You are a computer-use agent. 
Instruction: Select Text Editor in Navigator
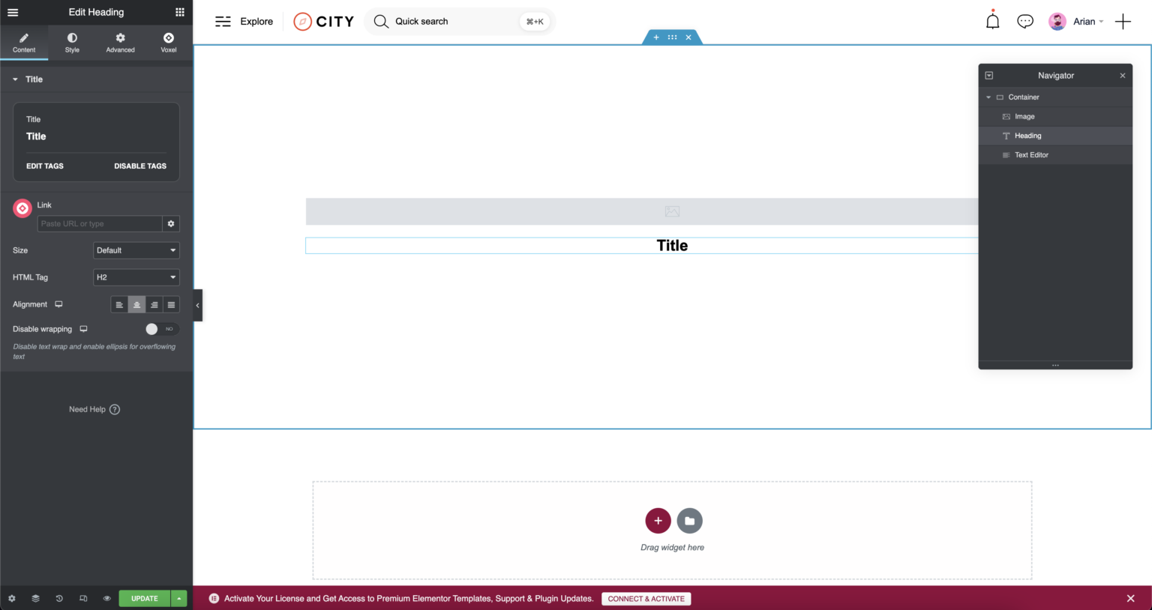pyautogui.click(x=1031, y=155)
